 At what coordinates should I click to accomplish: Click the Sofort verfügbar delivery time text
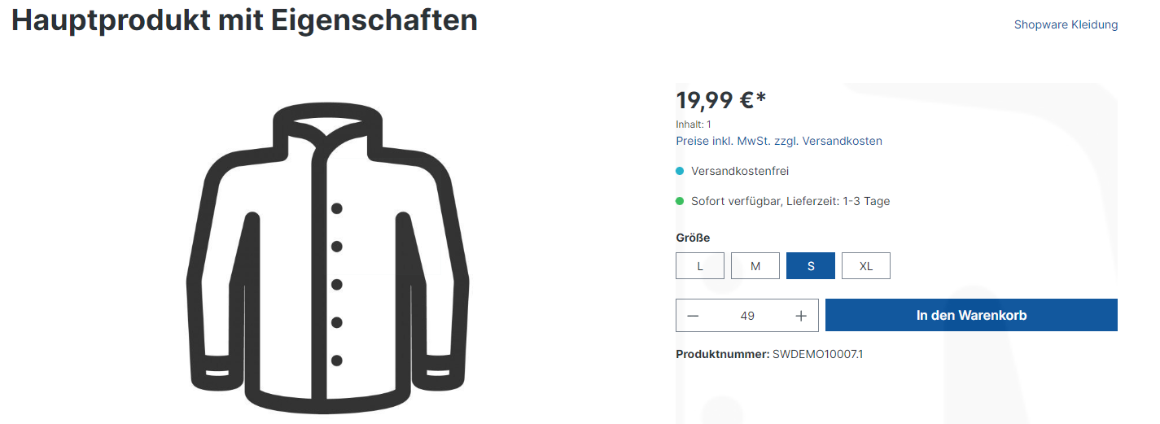(790, 201)
